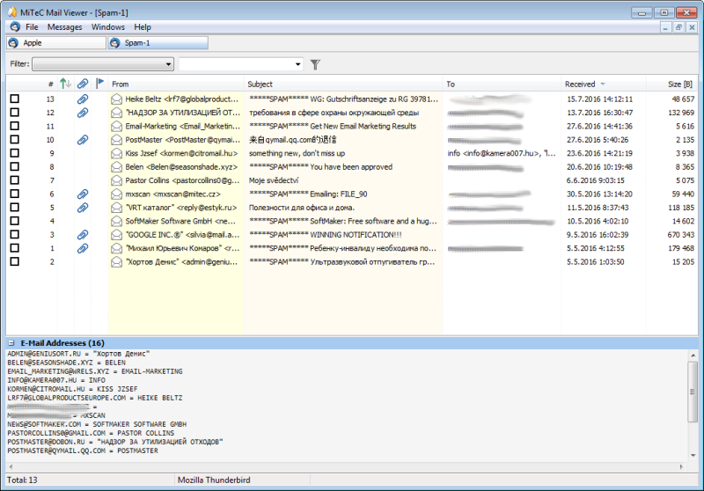
Task: Click the green sort arrows column header
Action: (66, 84)
